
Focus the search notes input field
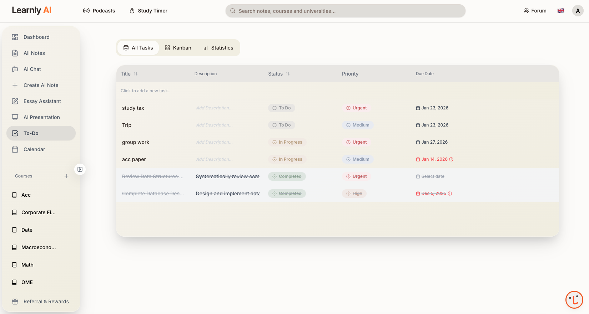[345, 11]
